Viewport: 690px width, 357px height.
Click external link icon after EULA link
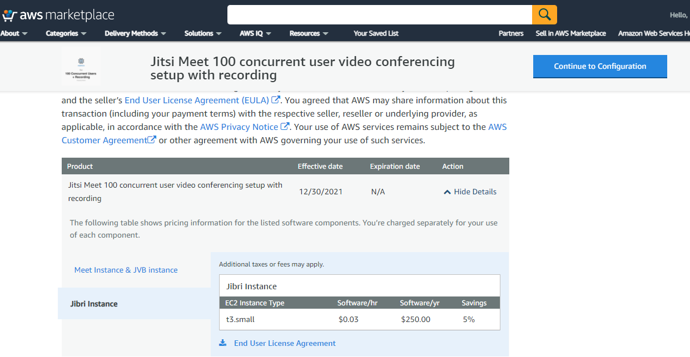click(276, 100)
